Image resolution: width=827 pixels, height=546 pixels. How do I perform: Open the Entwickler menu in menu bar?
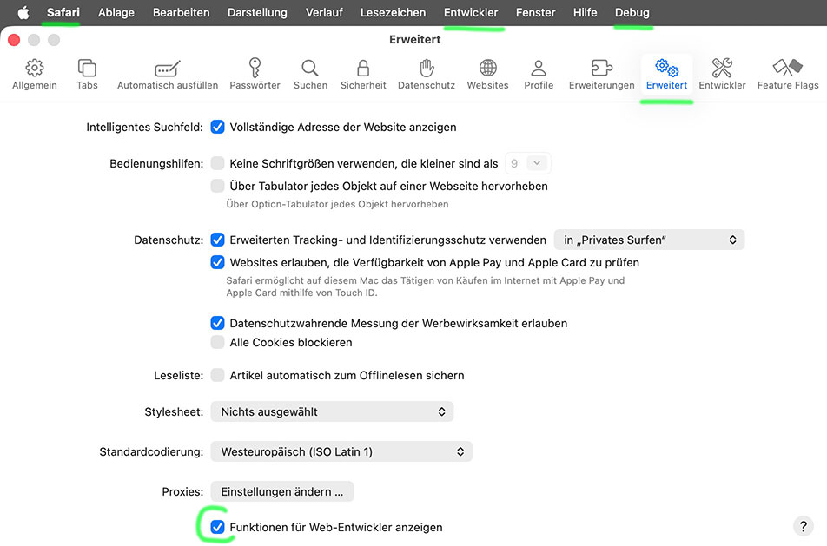point(471,13)
